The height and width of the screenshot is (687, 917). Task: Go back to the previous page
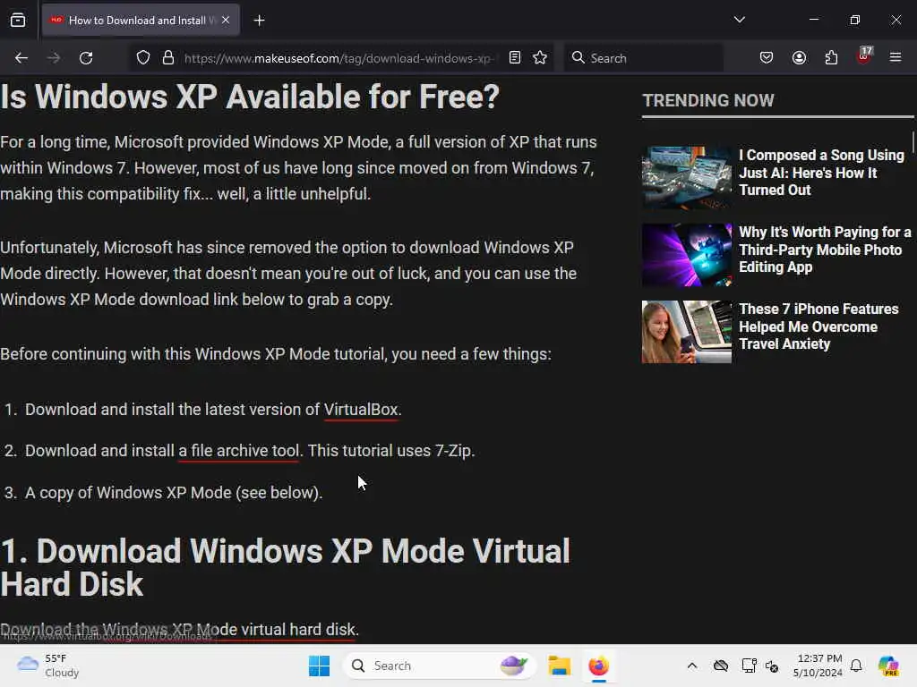click(x=21, y=58)
